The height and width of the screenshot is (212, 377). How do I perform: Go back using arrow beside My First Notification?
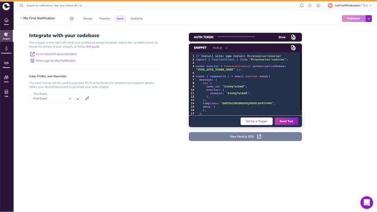click(21, 18)
